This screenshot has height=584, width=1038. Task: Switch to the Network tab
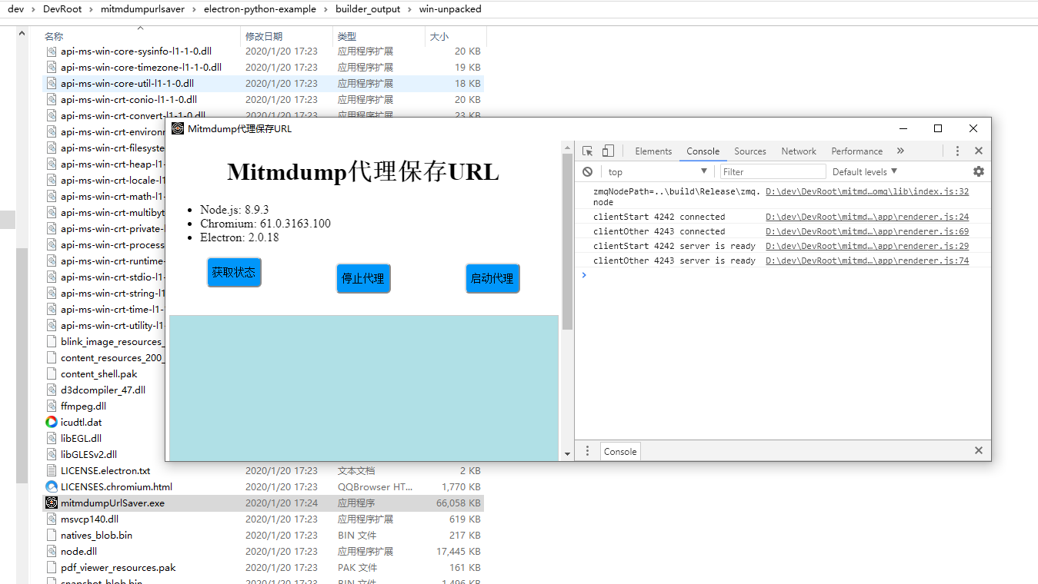coord(799,151)
